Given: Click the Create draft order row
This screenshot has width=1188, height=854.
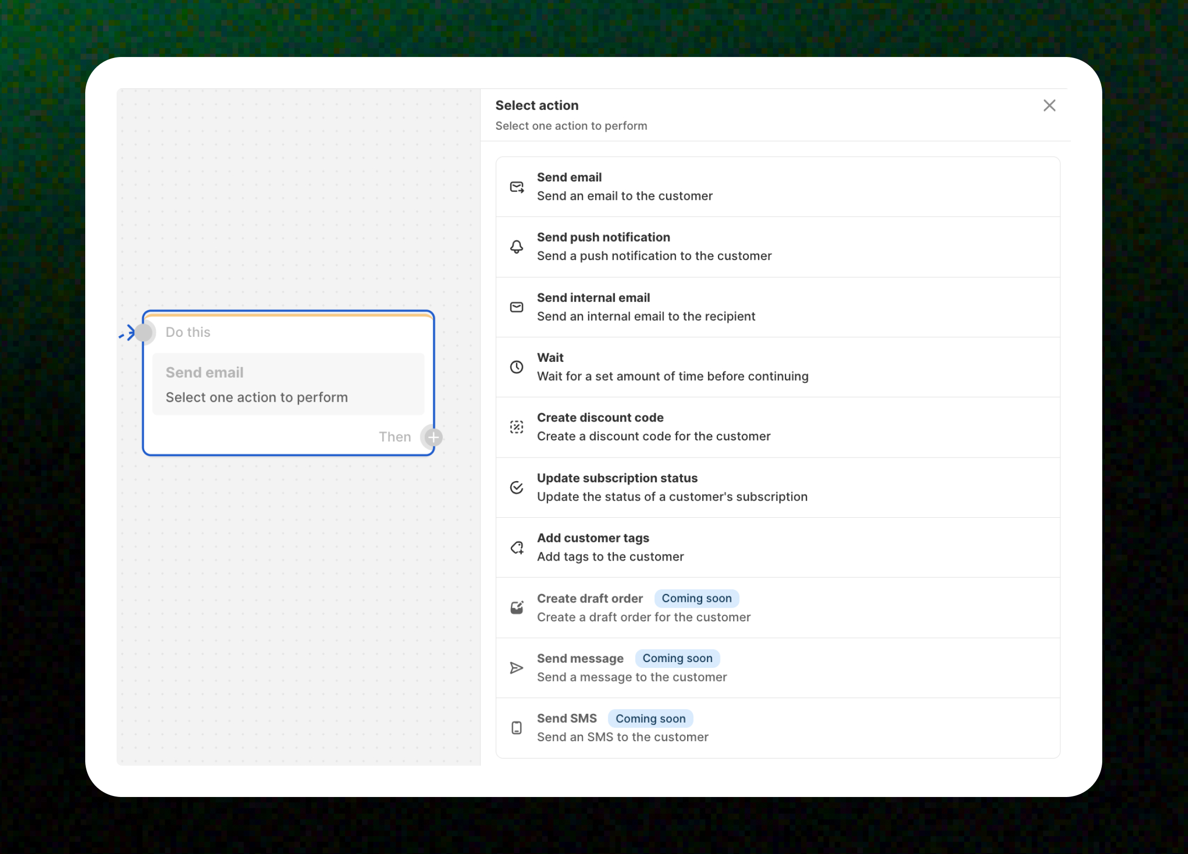Looking at the screenshot, I should coord(778,607).
